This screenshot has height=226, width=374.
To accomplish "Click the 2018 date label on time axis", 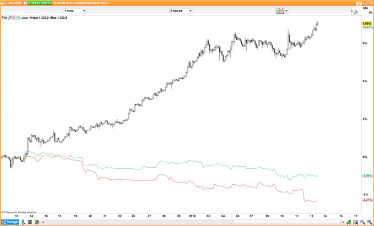I will pyautogui.click(x=192, y=216).
